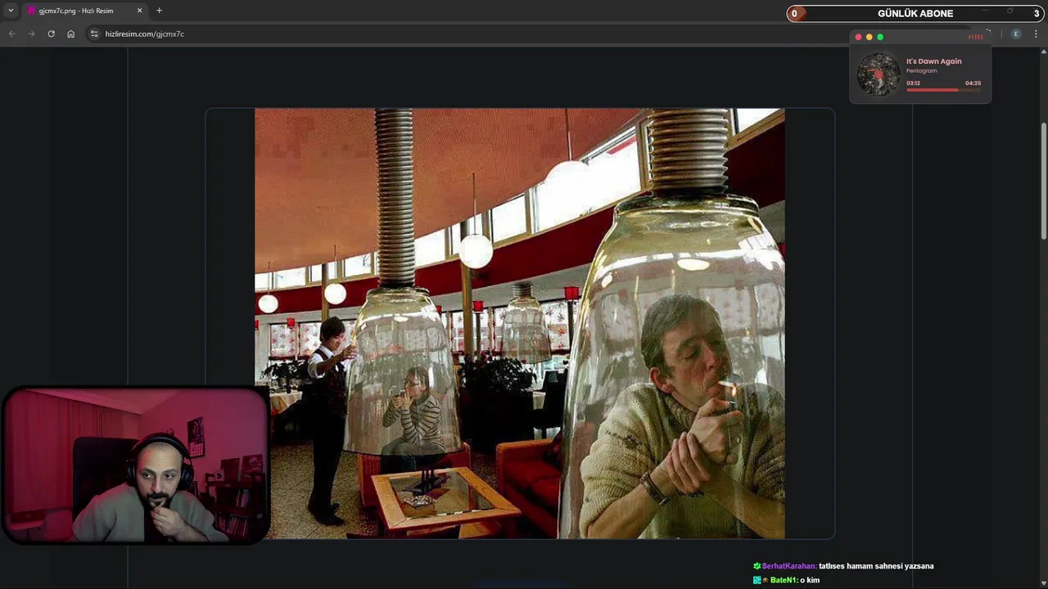The image size is (1048, 589).
Task: Click the streamer webcam overlay
Action: [x=135, y=465]
